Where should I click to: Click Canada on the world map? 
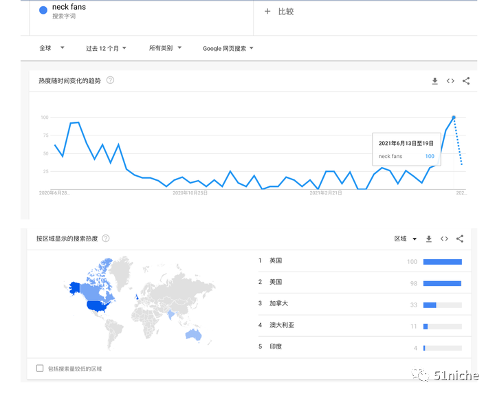[95, 291]
